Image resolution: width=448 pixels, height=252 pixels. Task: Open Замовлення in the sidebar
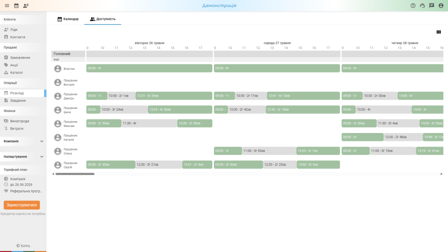[23, 57]
